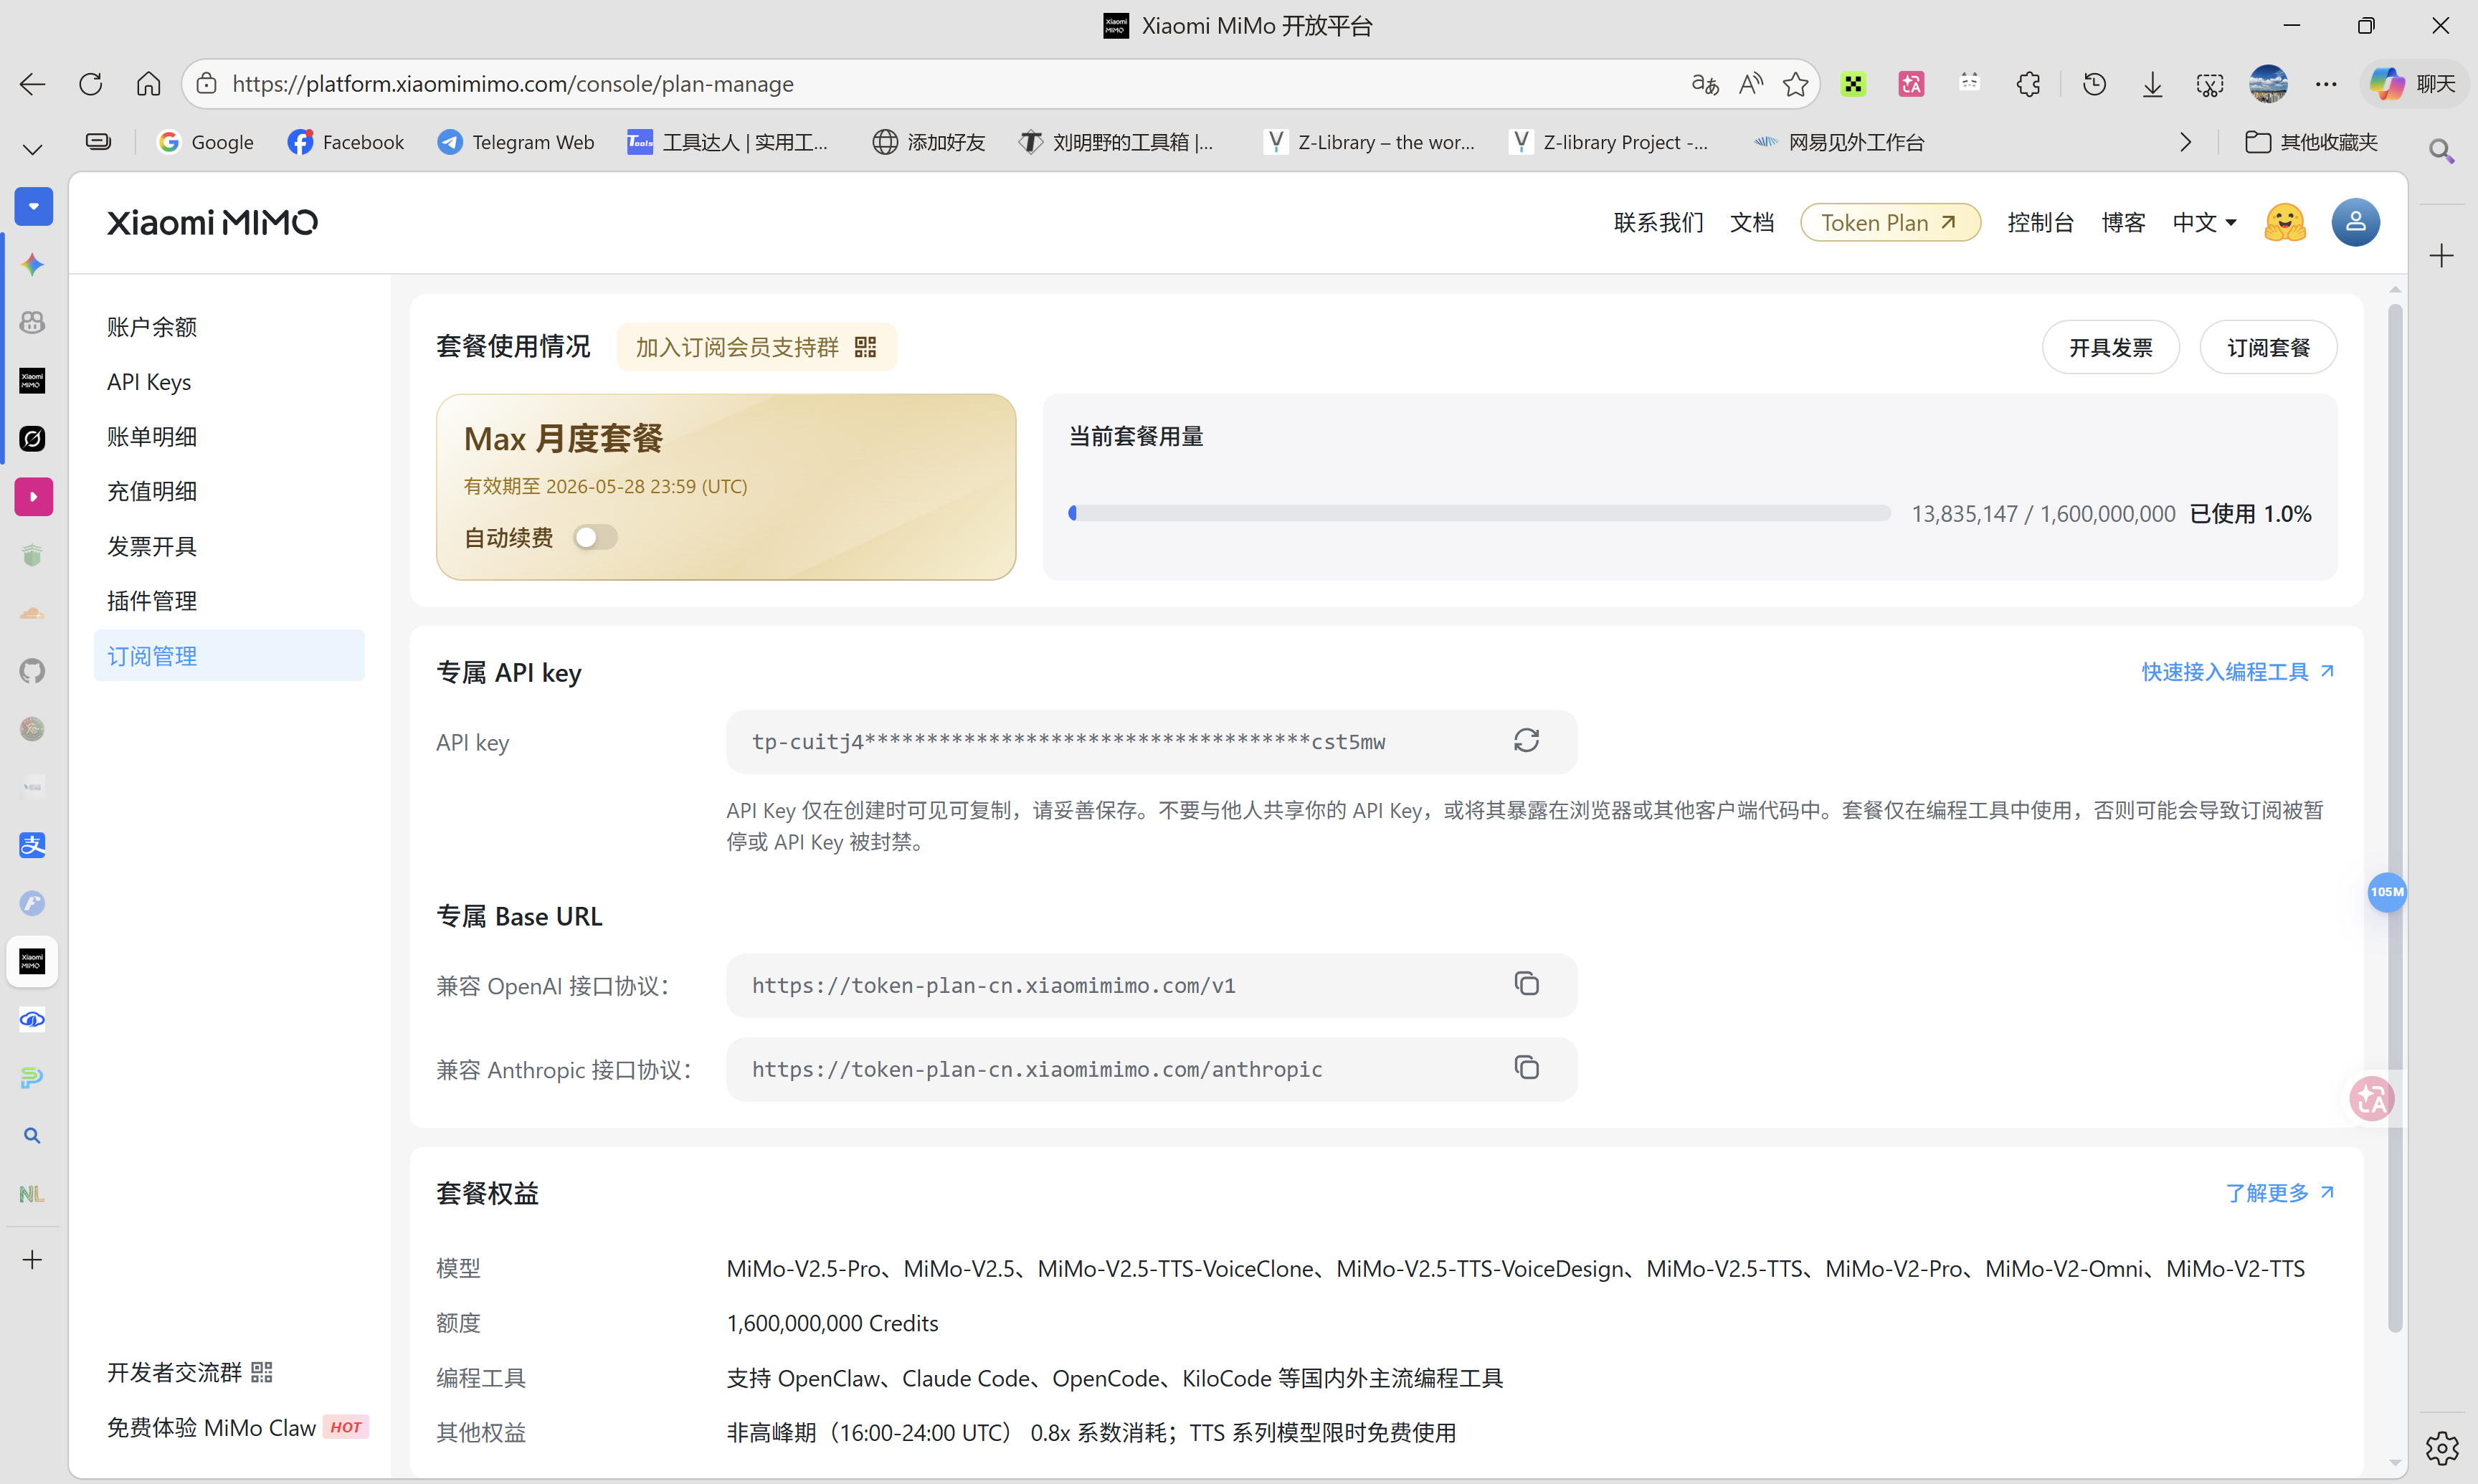Open the user account avatar

point(2355,222)
